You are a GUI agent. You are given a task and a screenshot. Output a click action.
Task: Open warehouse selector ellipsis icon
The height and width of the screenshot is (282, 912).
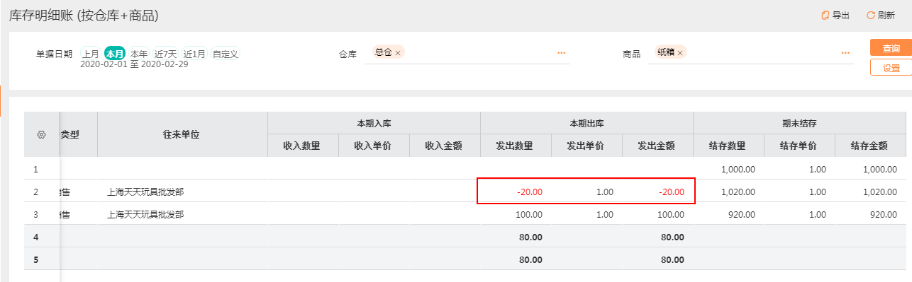coord(562,53)
